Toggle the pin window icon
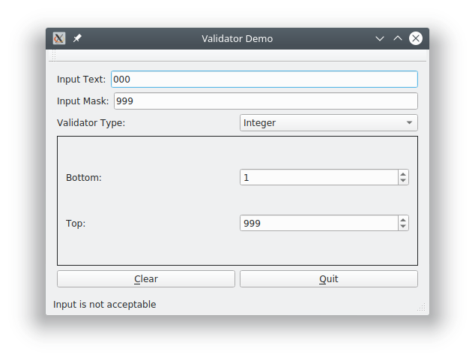The image size is (475, 361). pyautogui.click(x=77, y=38)
